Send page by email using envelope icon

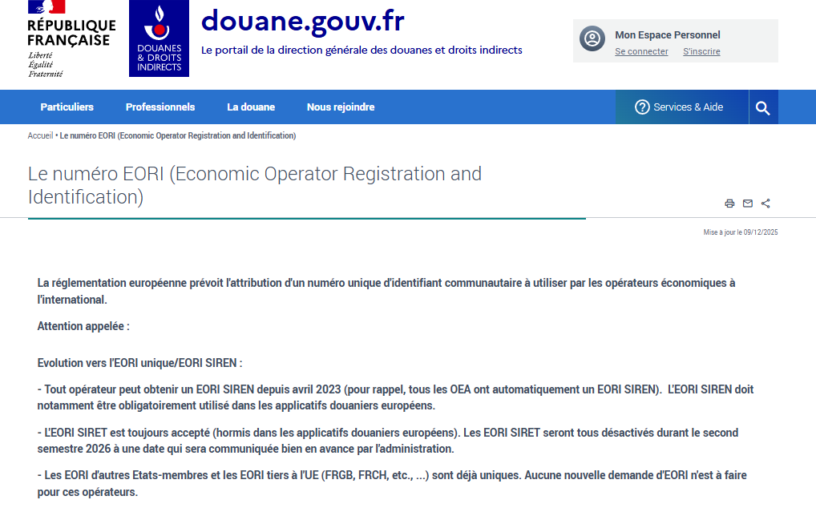tap(748, 204)
